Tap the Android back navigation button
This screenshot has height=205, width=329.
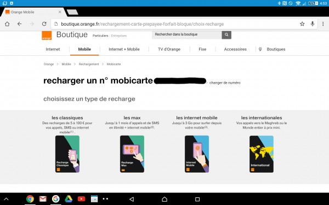pos(132,199)
